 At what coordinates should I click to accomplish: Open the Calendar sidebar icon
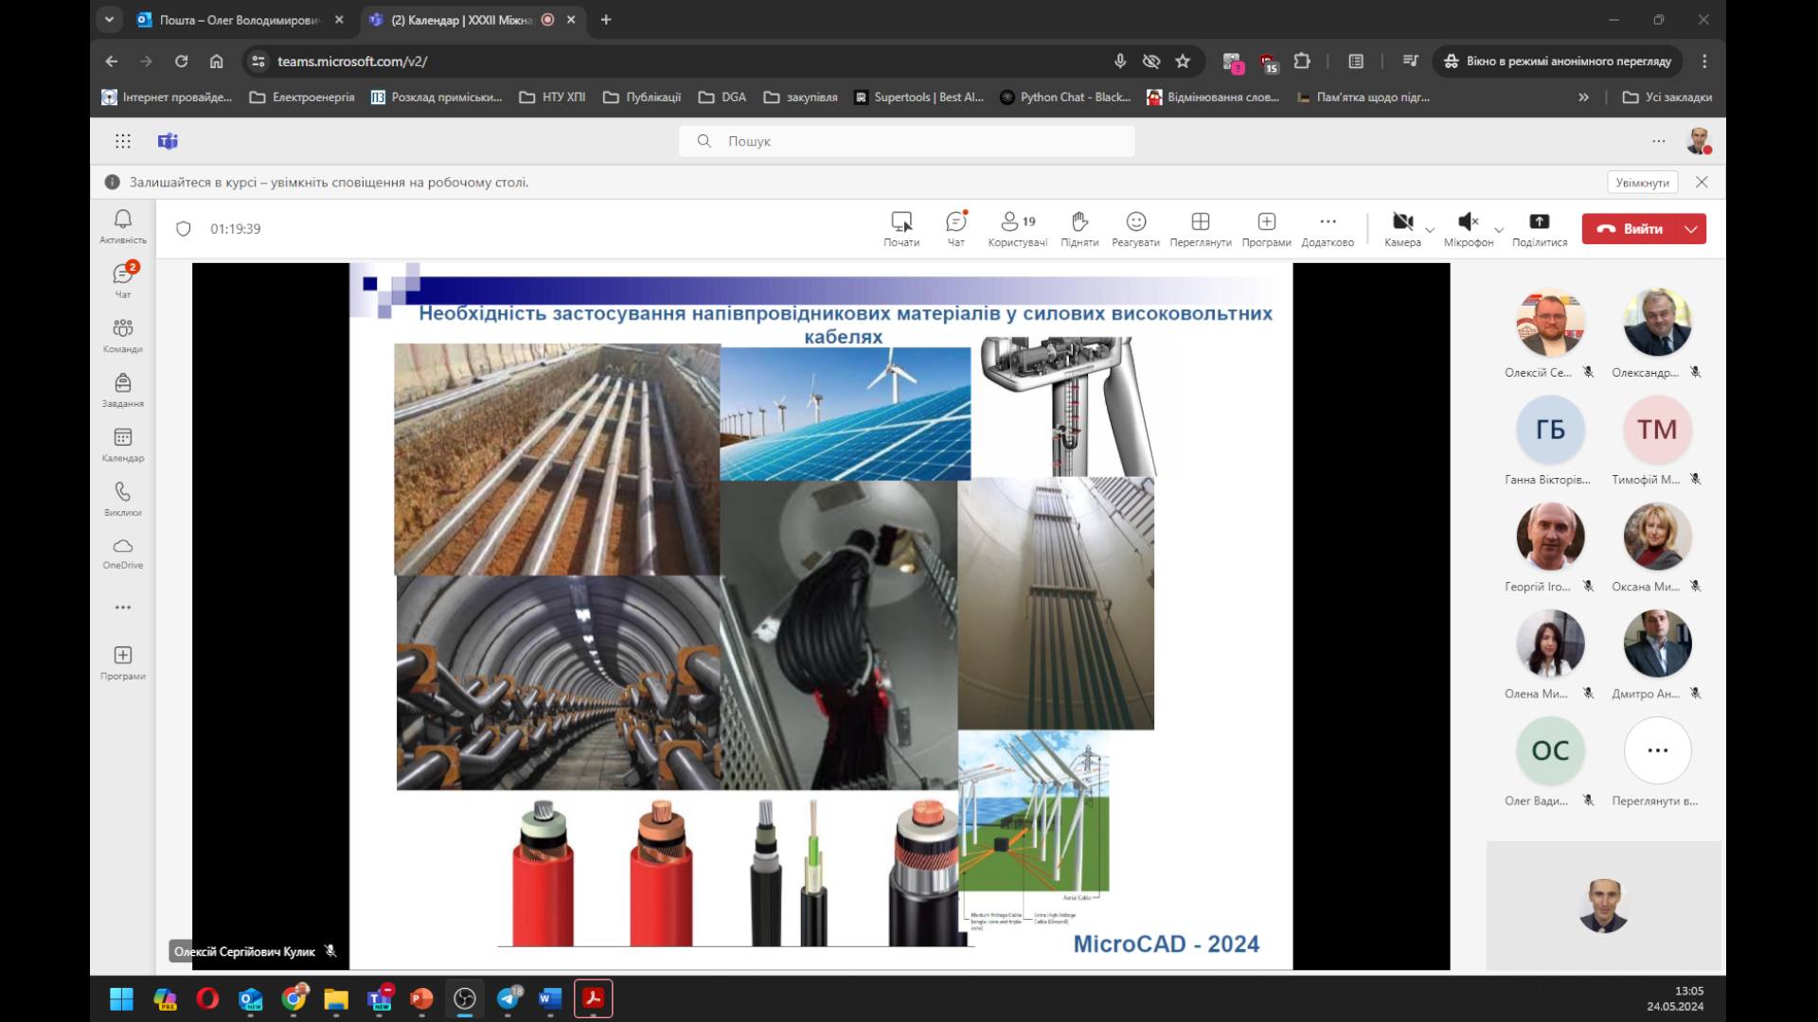click(123, 443)
